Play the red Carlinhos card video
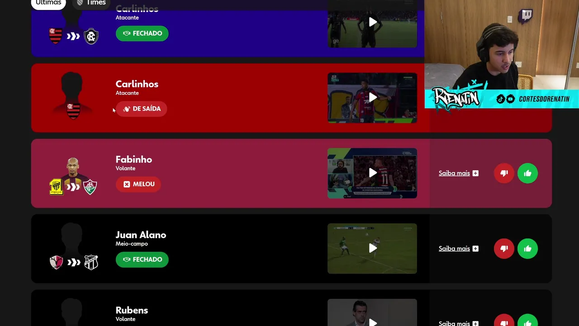Screen dimensions: 579x326 (x=372, y=97)
